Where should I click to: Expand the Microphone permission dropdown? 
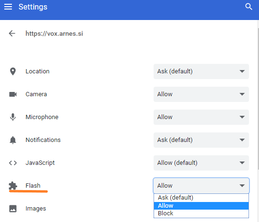(x=201, y=117)
